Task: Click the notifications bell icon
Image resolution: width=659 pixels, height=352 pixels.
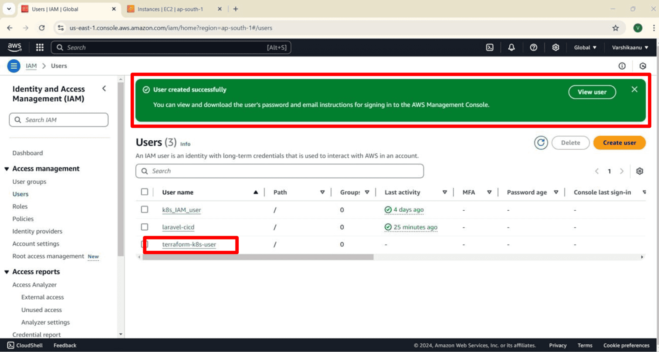Action: [512, 47]
